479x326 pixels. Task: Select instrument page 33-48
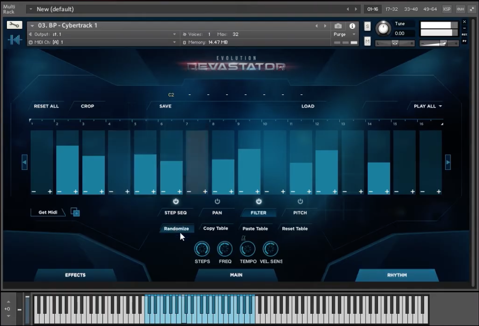pyautogui.click(x=411, y=9)
